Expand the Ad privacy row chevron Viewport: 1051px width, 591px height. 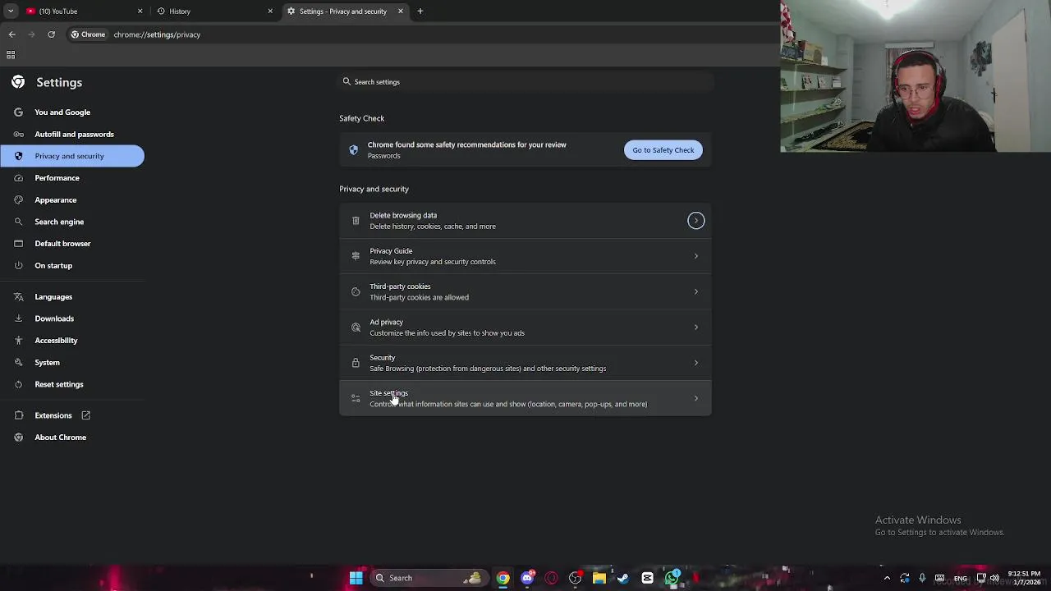point(695,328)
